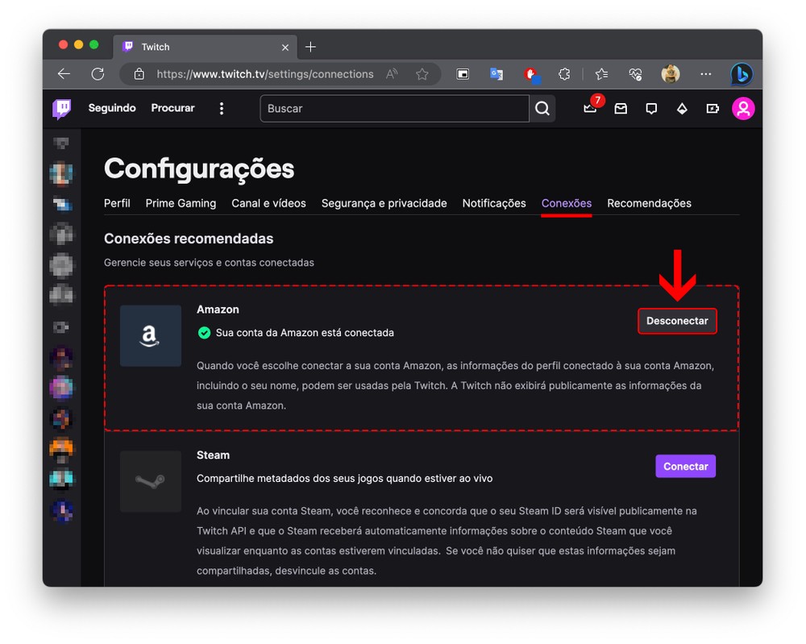Bookmark the page with the star icon

422,74
